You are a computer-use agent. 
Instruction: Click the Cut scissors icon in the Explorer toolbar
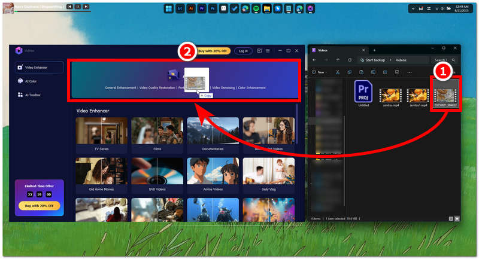pyautogui.click(x=338, y=72)
